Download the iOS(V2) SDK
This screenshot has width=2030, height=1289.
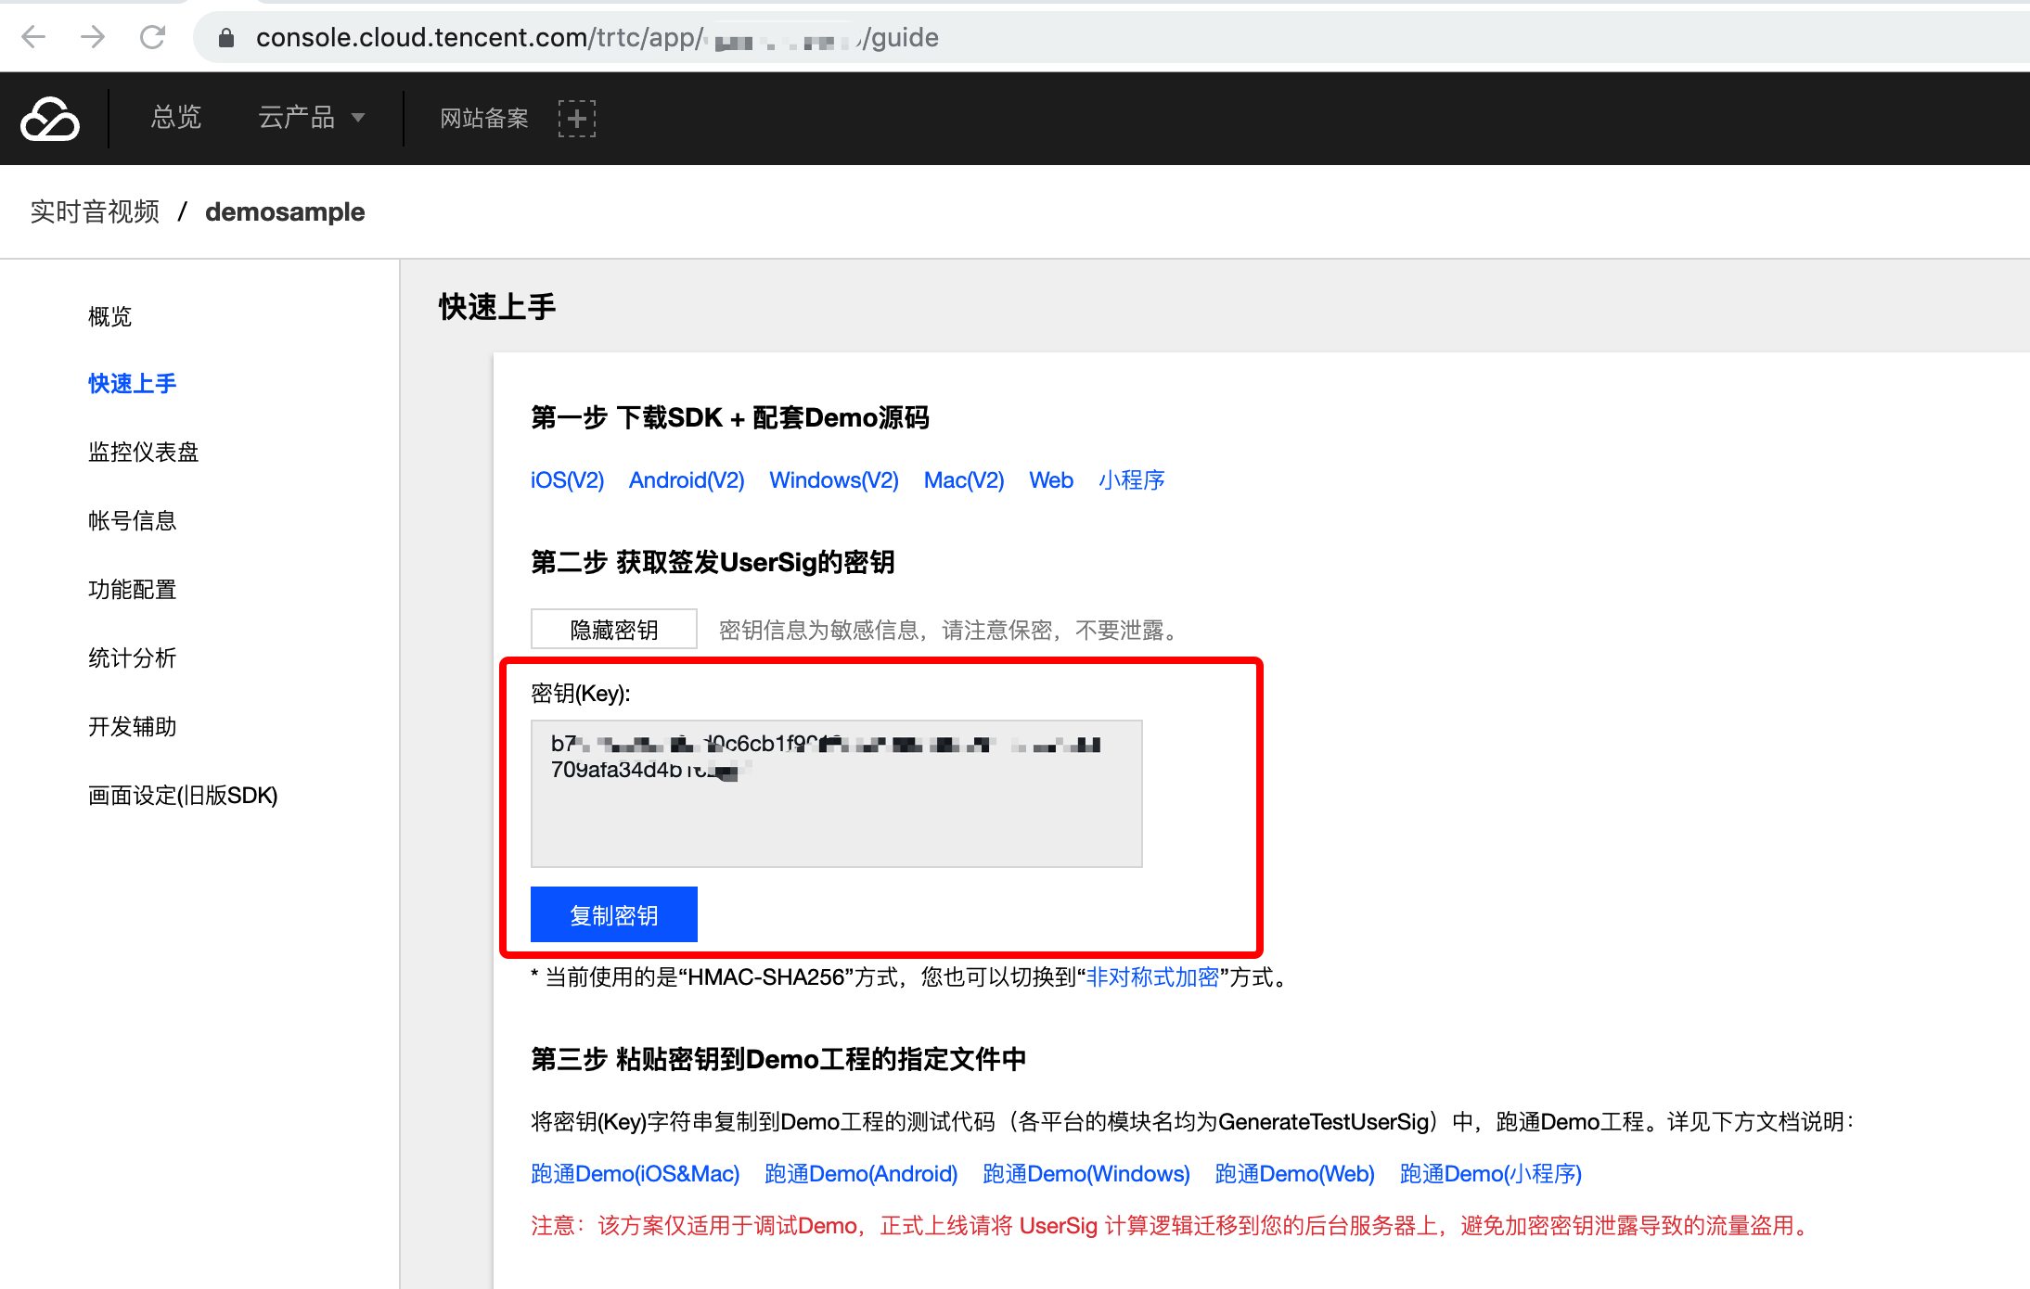(567, 480)
